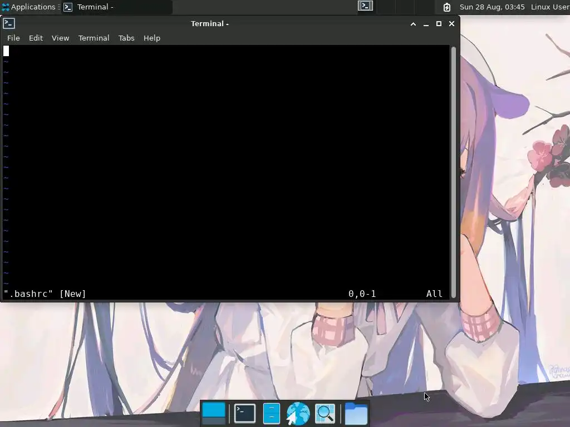Open the Help menu

coord(152,38)
